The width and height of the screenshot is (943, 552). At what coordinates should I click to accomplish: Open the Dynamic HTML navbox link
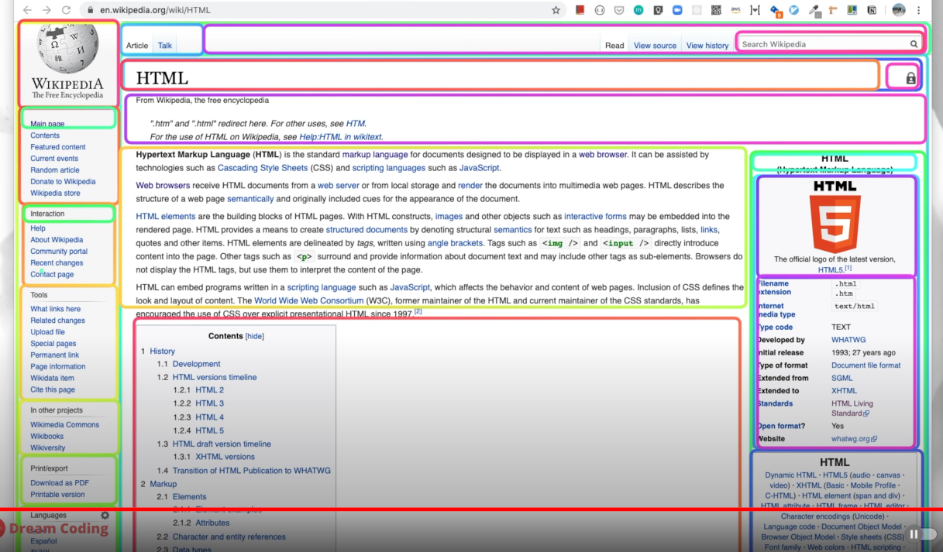pyautogui.click(x=791, y=475)
